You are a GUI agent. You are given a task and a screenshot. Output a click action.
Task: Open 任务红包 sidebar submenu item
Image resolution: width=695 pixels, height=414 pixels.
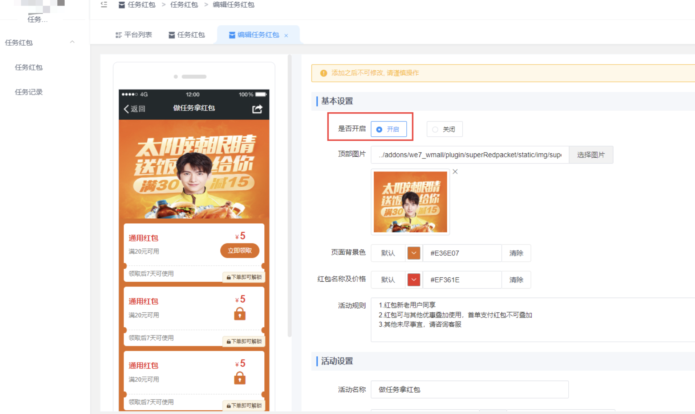(29, 67)
